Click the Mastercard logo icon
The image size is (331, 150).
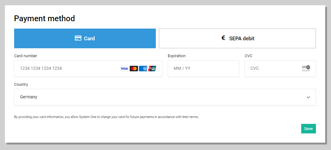(x=134, y=69)
